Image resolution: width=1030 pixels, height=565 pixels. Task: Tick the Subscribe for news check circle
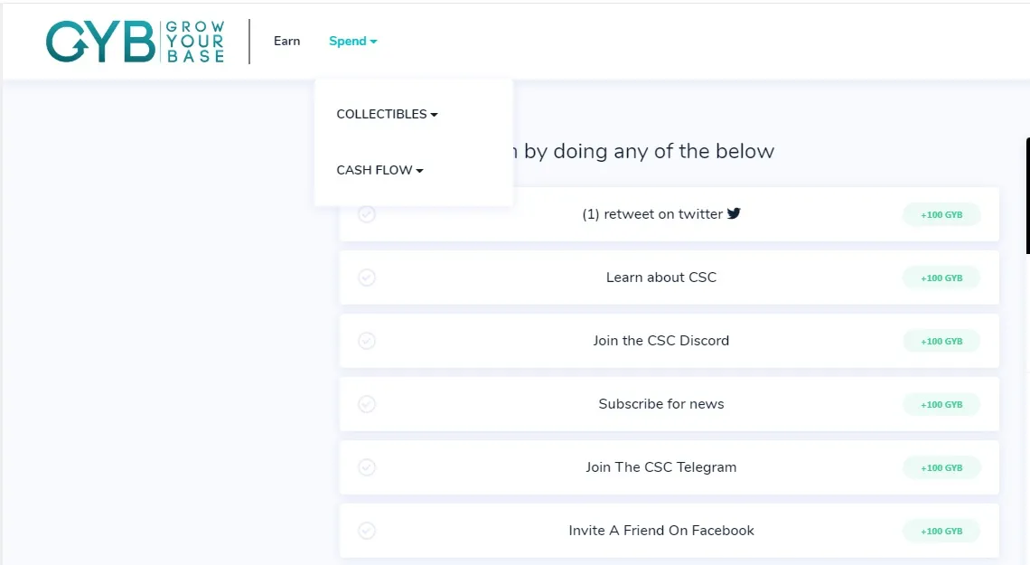pos(367,404)
